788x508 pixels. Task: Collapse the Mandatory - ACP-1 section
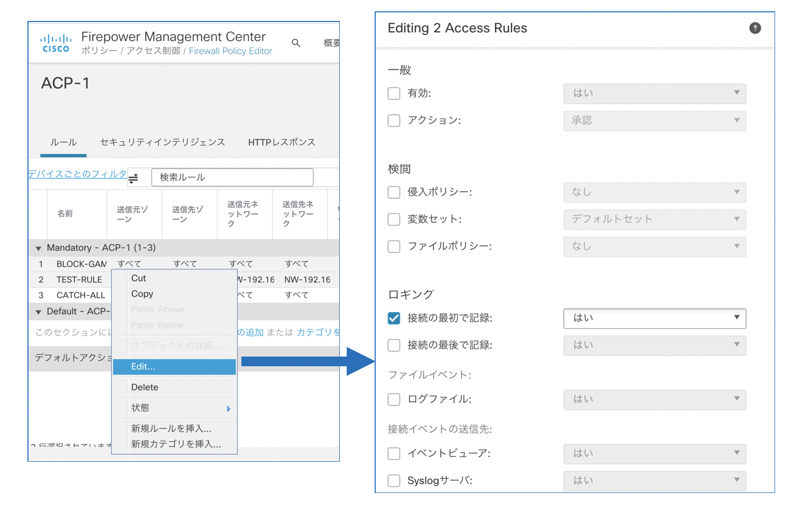click(x=38, y=248)
